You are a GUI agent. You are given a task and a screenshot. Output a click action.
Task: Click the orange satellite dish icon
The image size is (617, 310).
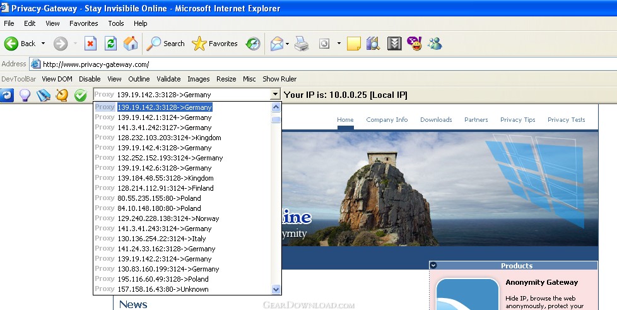62,95
